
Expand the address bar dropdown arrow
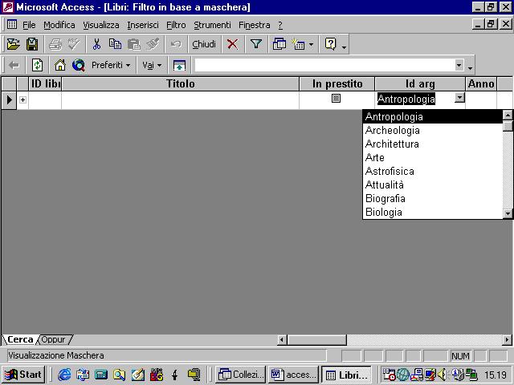459,65
